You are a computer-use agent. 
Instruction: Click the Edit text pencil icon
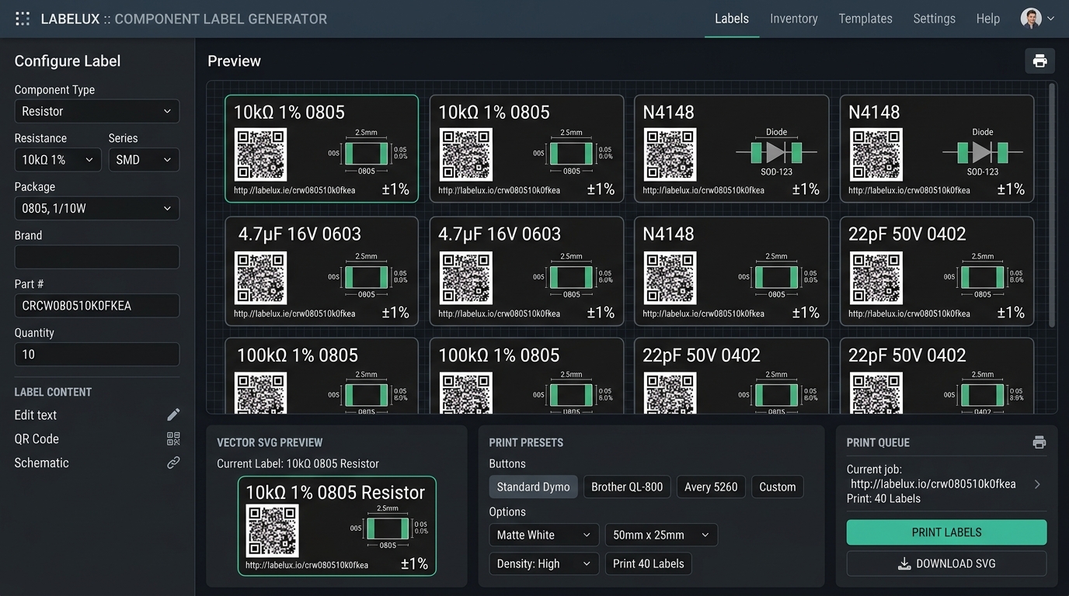pos(173,415)
